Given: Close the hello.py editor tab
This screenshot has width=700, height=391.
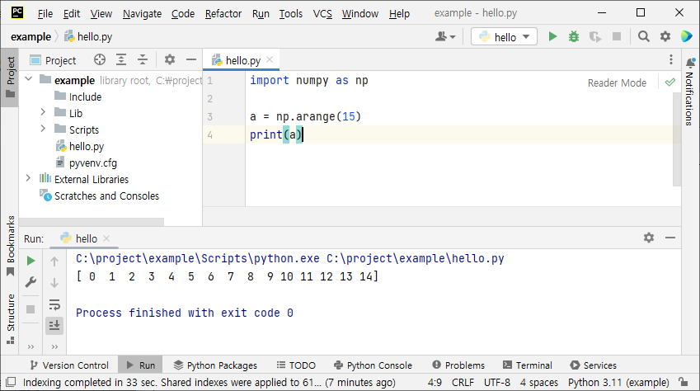Looking at the screenshot, I should click(270, 59).
